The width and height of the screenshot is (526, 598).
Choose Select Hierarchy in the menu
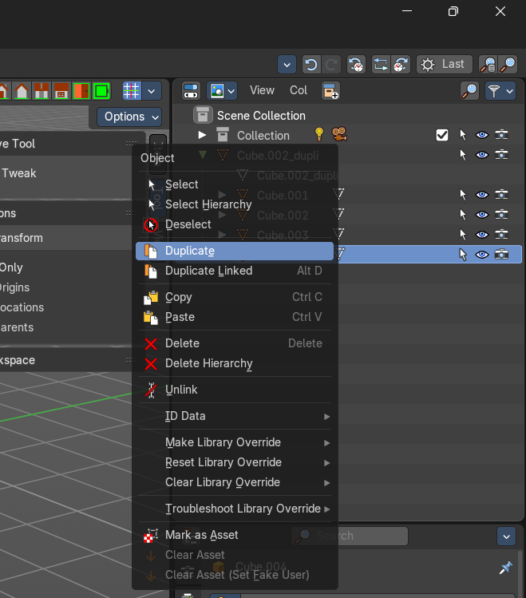click(235, 204)
